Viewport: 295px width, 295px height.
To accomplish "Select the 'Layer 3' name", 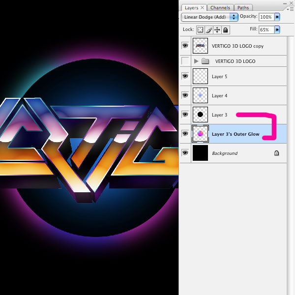I will (x=219, y=115).
